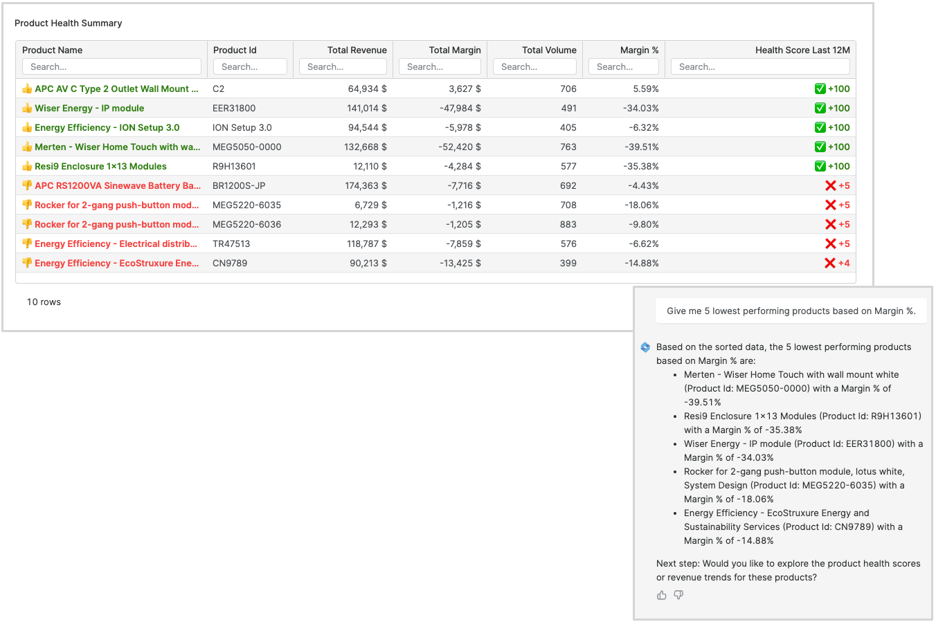Sort by Total Volume column header
The height and width of the screenshot is (622, 936).
coord(548,50)
